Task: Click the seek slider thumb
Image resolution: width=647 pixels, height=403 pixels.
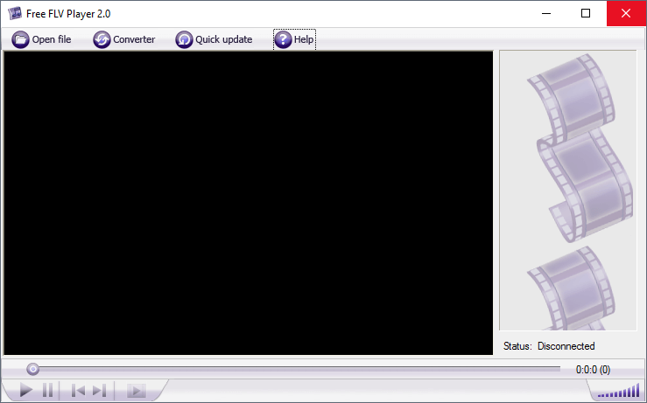Action: tap(33, 369)
